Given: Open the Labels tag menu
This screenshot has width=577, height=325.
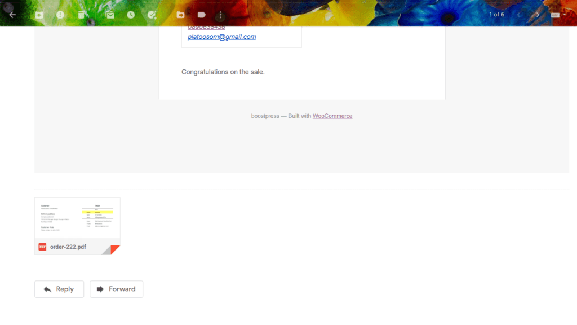Looking at the screenshot, I should click(201, 15).
